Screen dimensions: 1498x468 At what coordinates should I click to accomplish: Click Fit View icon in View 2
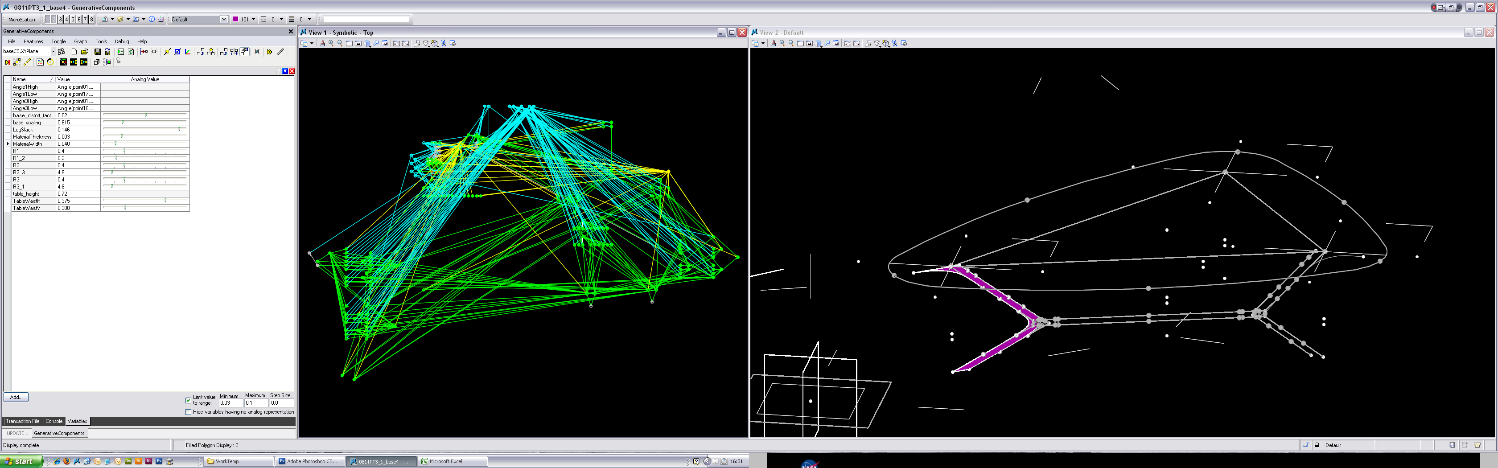(809, 43)
